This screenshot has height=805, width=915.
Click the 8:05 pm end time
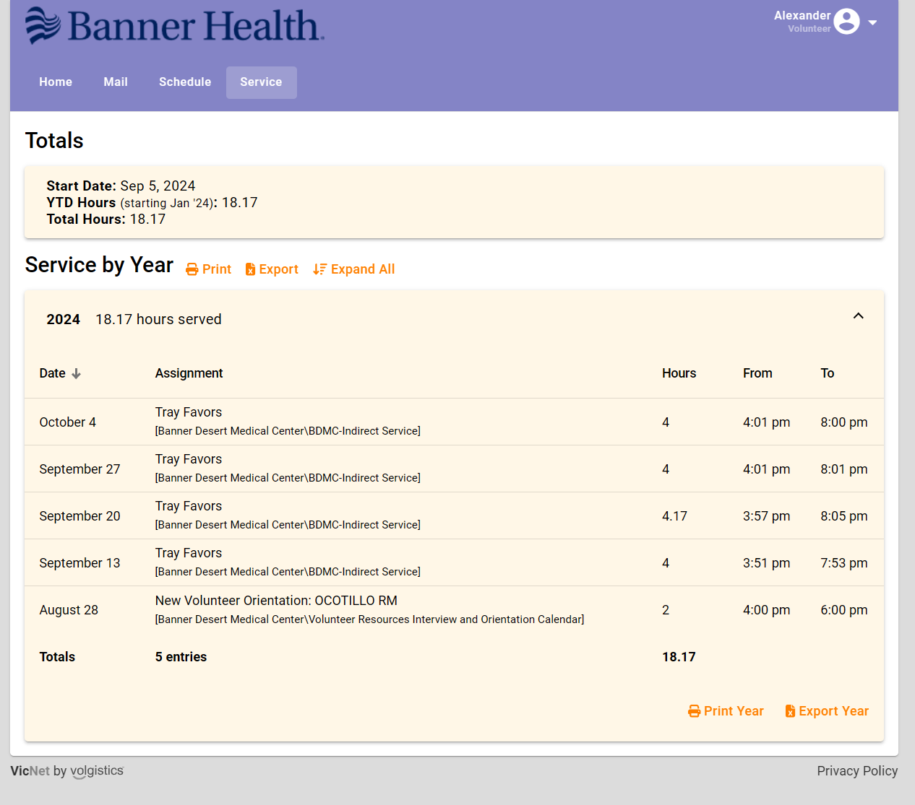(x=843, y=516)
